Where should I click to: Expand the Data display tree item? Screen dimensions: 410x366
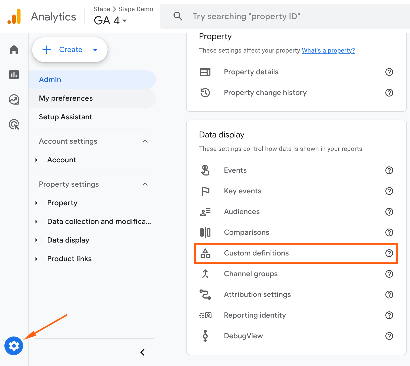tap(37, 240)
